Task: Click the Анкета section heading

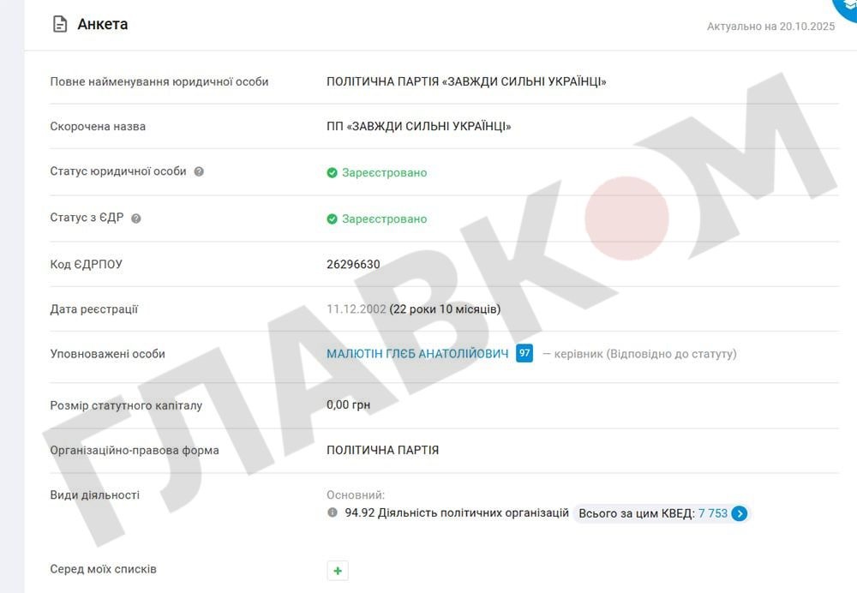Action: (x=103, y=24)
